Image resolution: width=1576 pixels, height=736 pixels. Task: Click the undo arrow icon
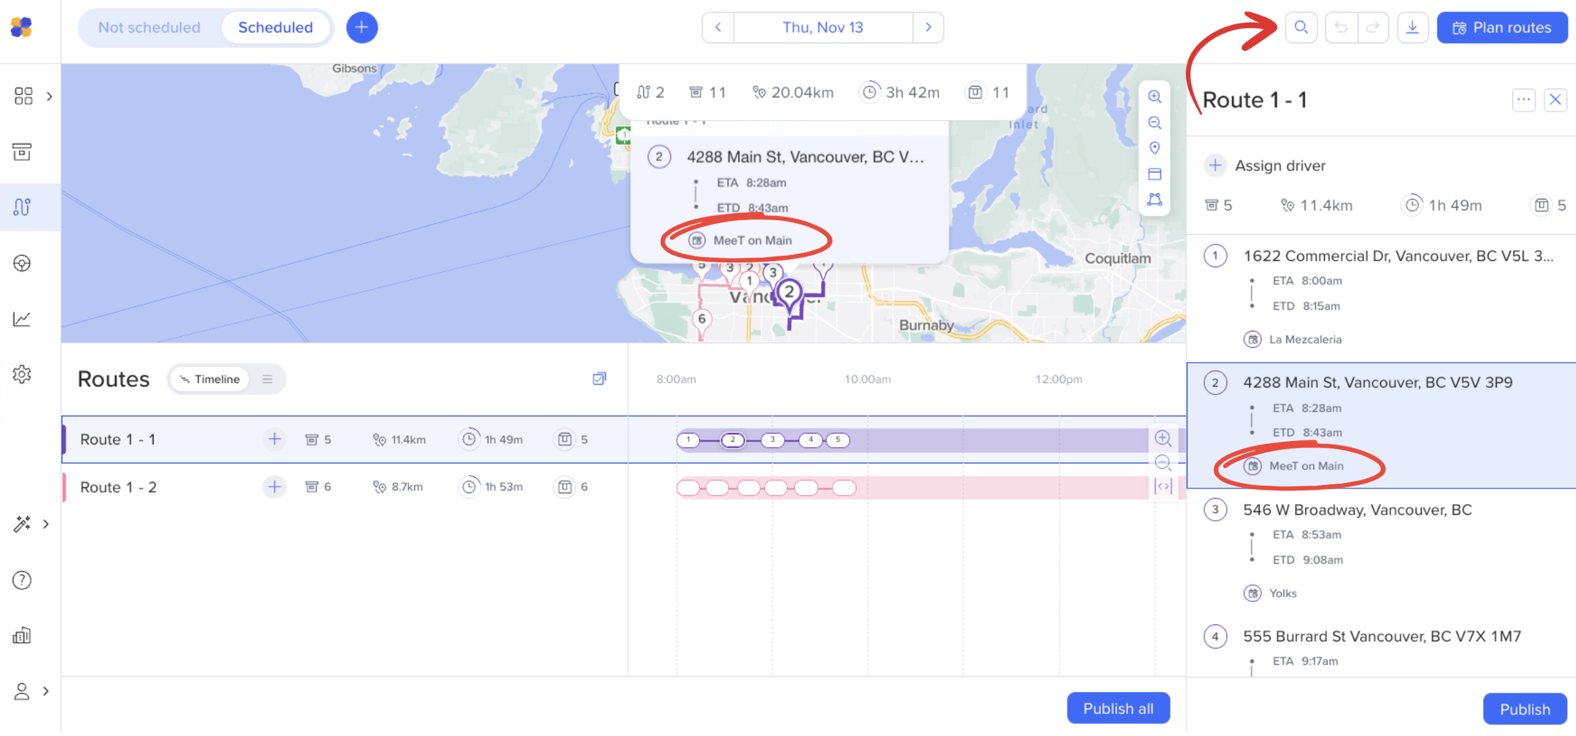(x=1341, y=28)
